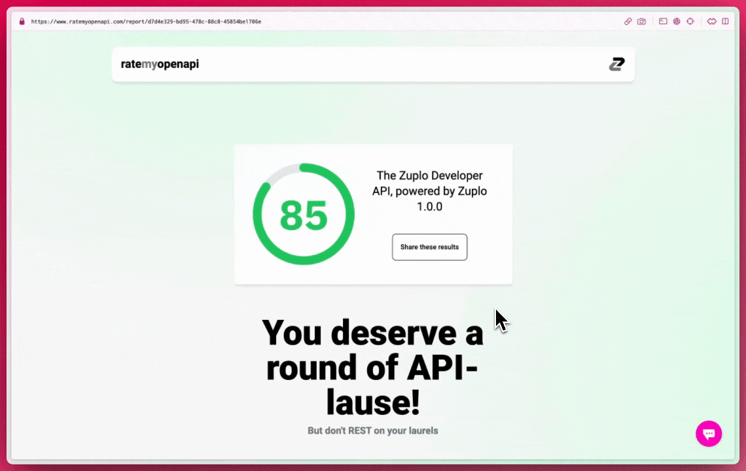Click the Share these results button

click(x=430, y=247)
